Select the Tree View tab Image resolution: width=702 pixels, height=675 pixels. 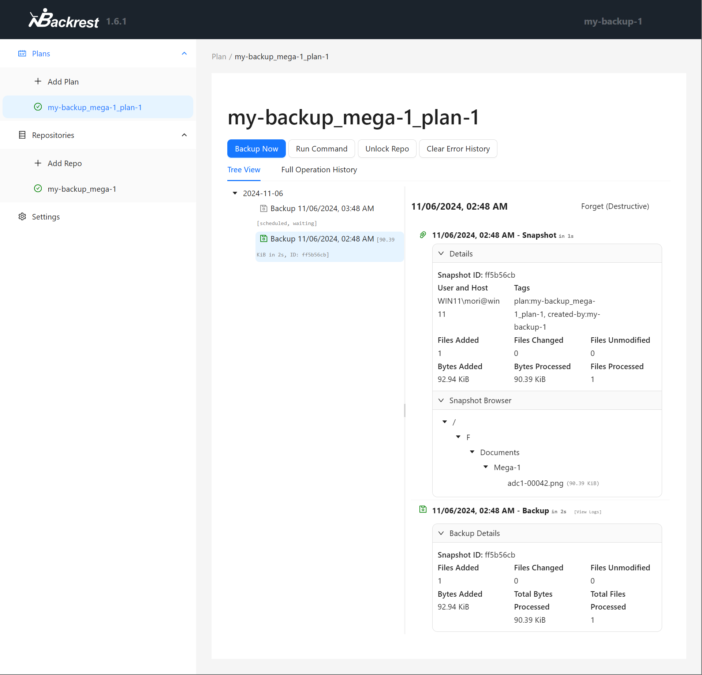coord(244,170)
